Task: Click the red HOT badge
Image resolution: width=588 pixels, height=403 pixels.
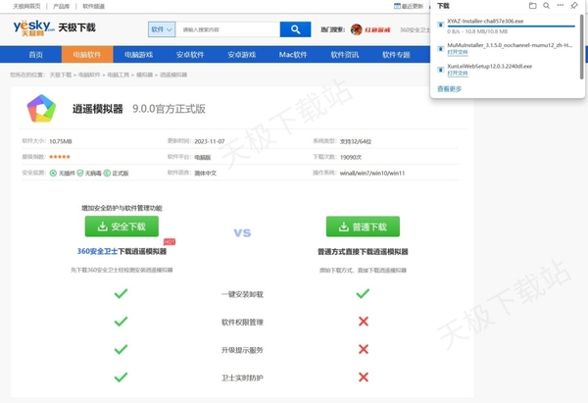Action: point(170,242)
